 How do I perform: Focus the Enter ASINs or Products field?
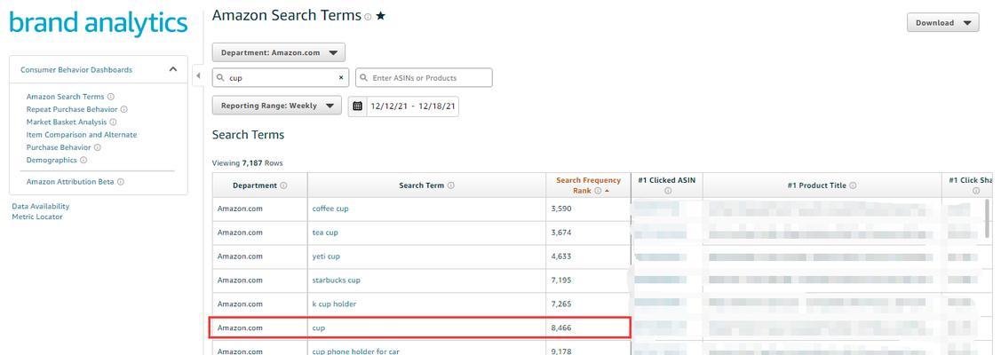[x=424, y=78]
